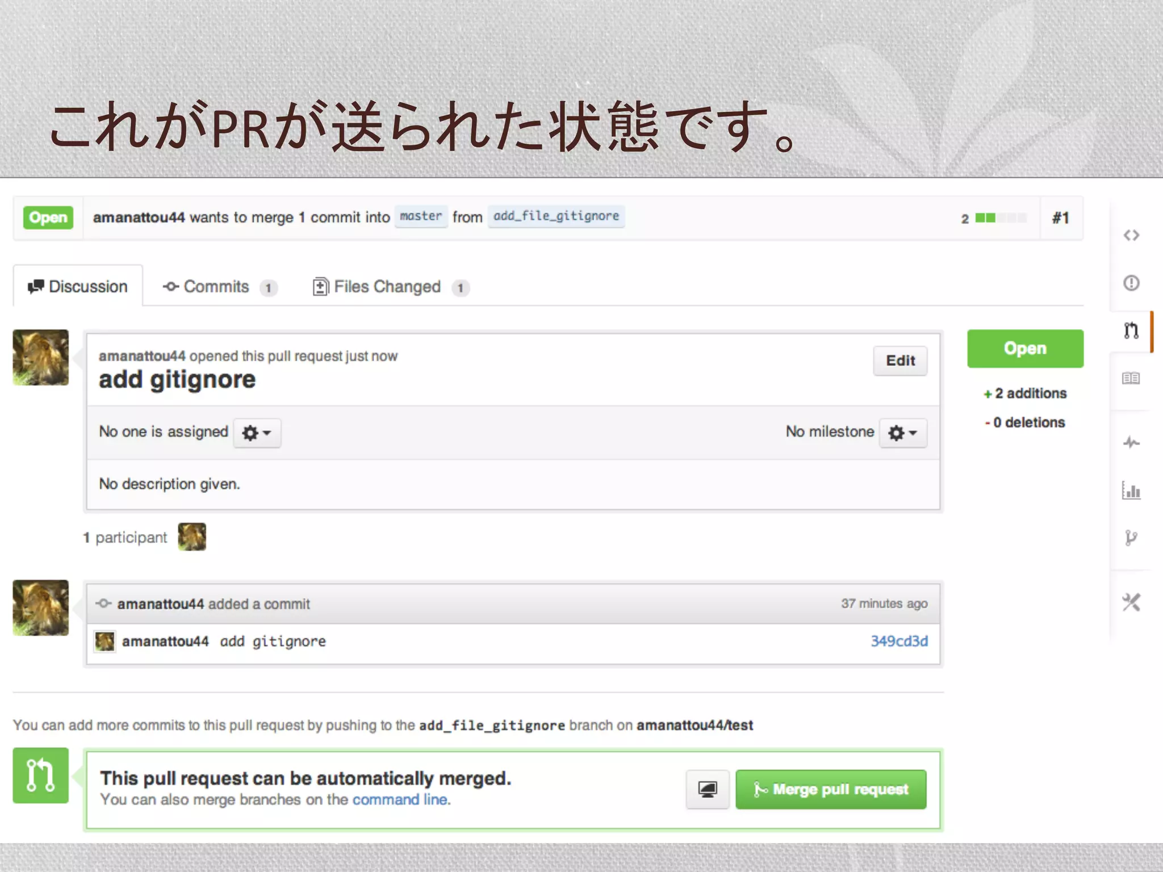The image size is (1163, 872).
Task: Click the command line merge instructions icon
Action: pyautogui.click(x=707, y=789)
